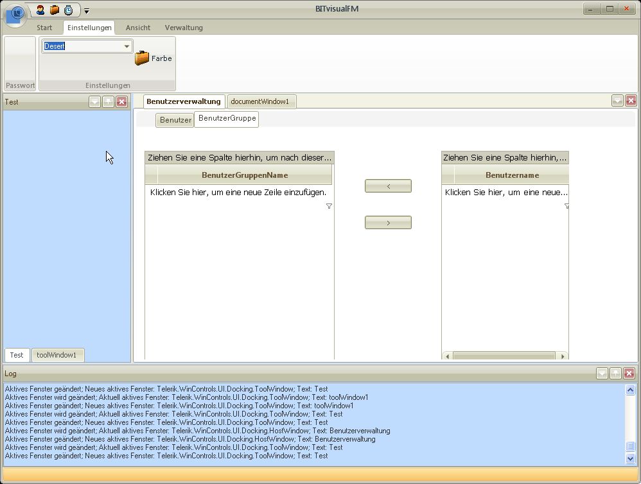Click the briefcase icon in quick access toolbar

pyautogui.click(x=55, y=10)
